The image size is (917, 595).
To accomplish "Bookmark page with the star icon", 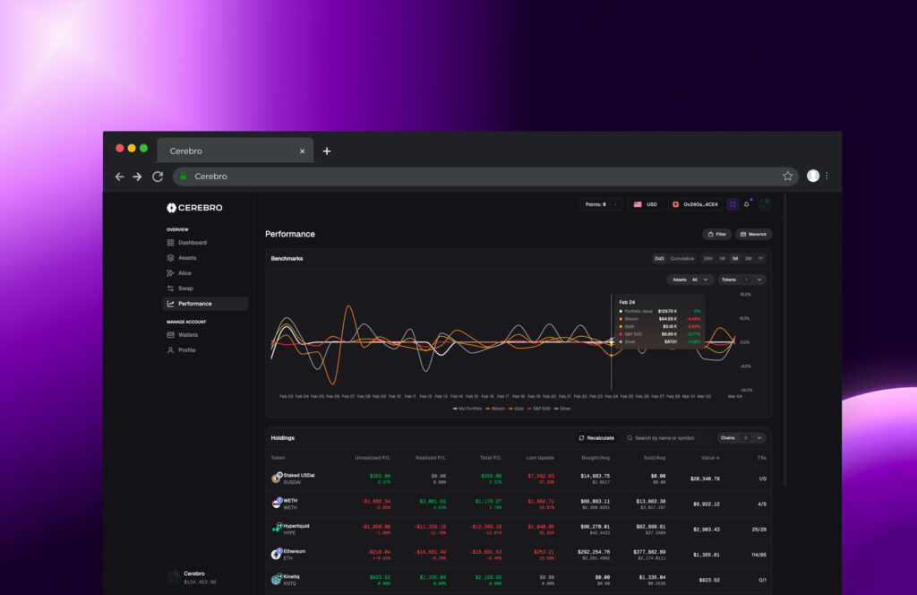I will tap(788, 177).
